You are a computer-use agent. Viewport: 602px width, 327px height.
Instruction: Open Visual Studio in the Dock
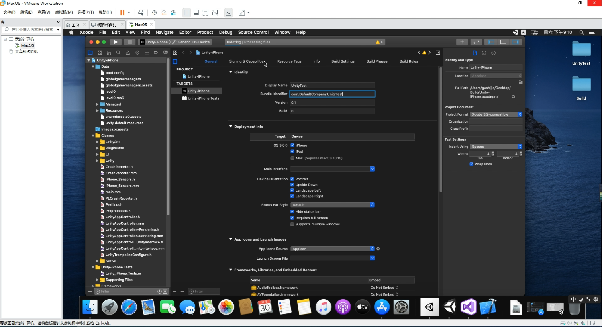[469, 307]
